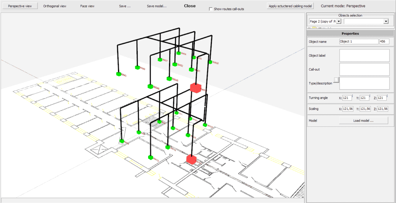Focus the Turning angle X field

pos(346,98)
